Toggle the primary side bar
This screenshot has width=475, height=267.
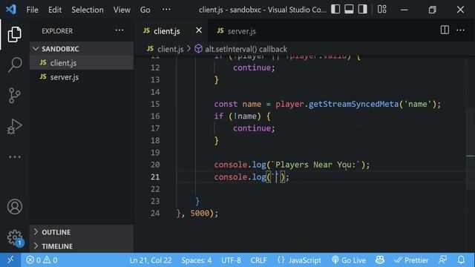click(335, 10)
